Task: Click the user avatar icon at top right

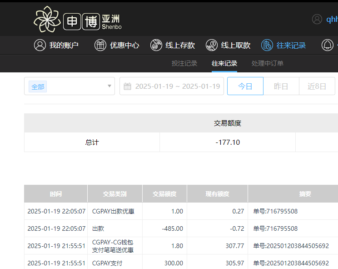Action: click(x=317, y=19)
